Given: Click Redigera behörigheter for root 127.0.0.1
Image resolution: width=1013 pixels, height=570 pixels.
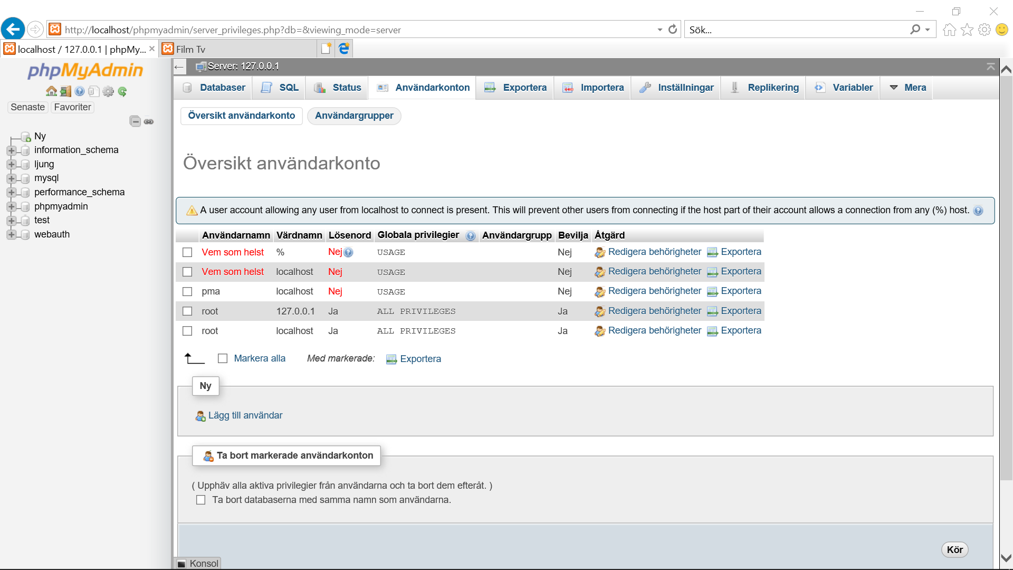Looking at the screenshot, I should pyautogui.click(x=654, y=311).
